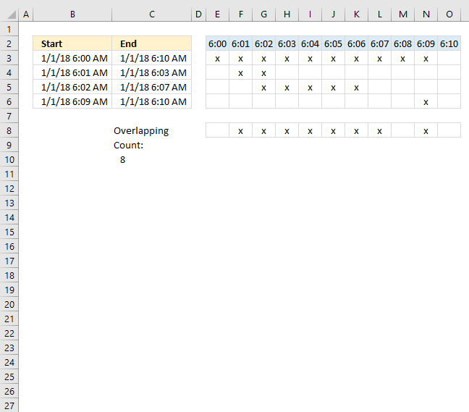Click the 6:06 time header cell

(357, 43)
